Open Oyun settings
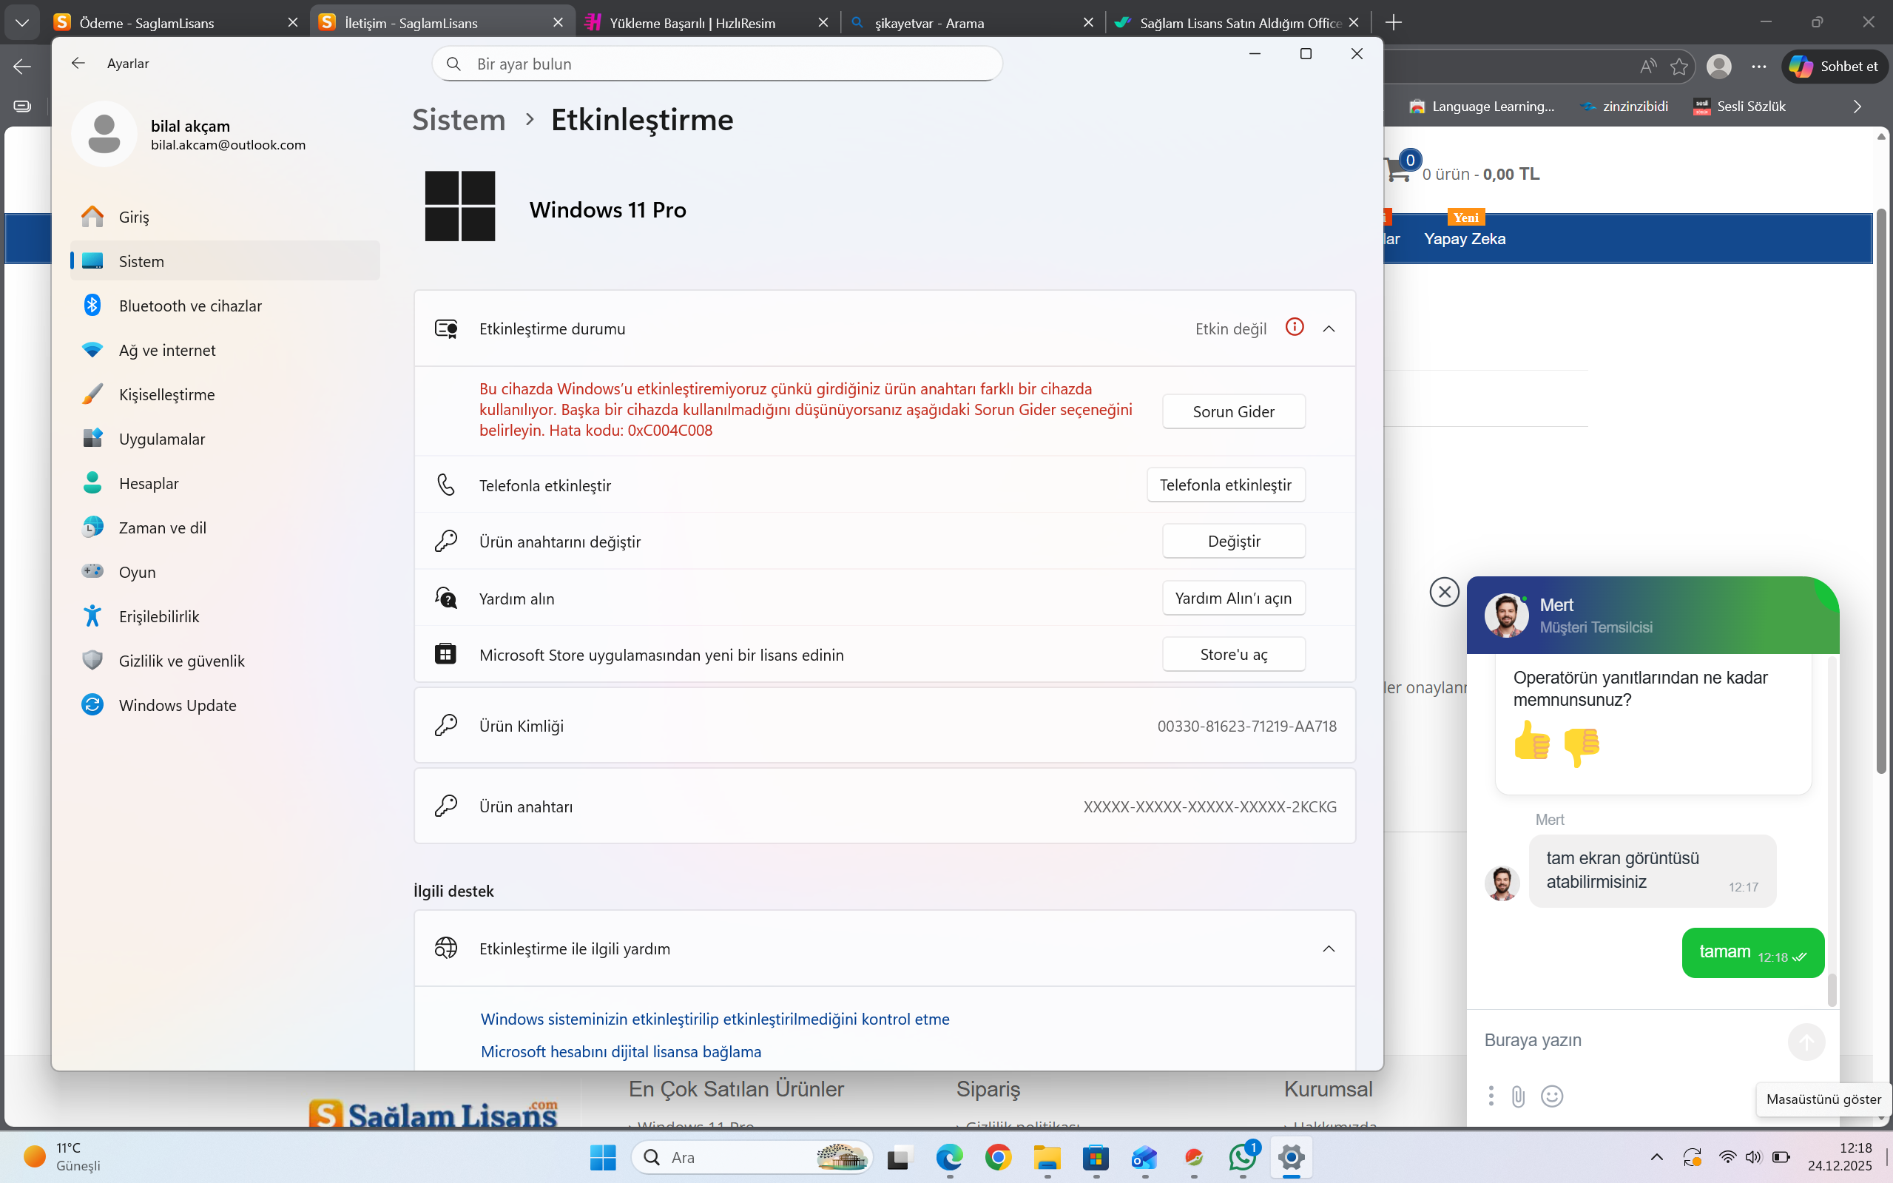The height and width of the screenshot is (1183, 1893). tap(226, 572)
